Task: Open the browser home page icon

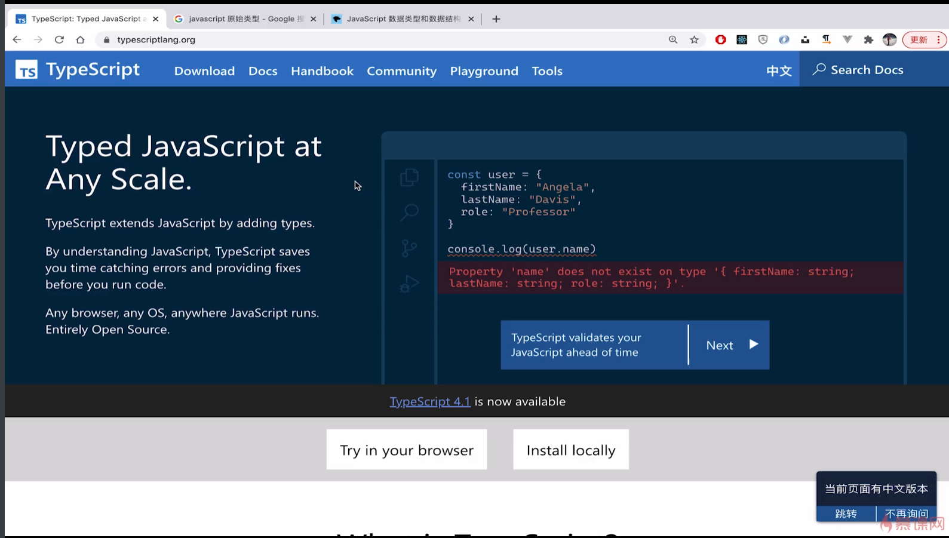Action: point(80,39)
